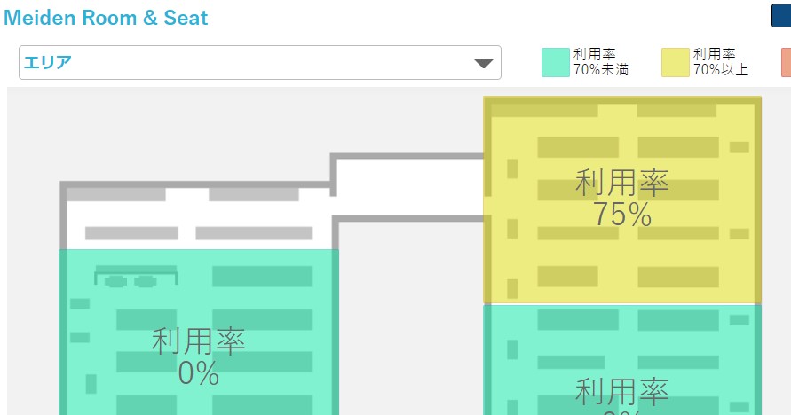Select the green 0% utilization area
The height and width of the screenshot is (415, 791).
click(x=199, y=333)
